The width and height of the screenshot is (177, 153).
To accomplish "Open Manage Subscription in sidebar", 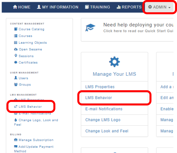I will 36,140.
